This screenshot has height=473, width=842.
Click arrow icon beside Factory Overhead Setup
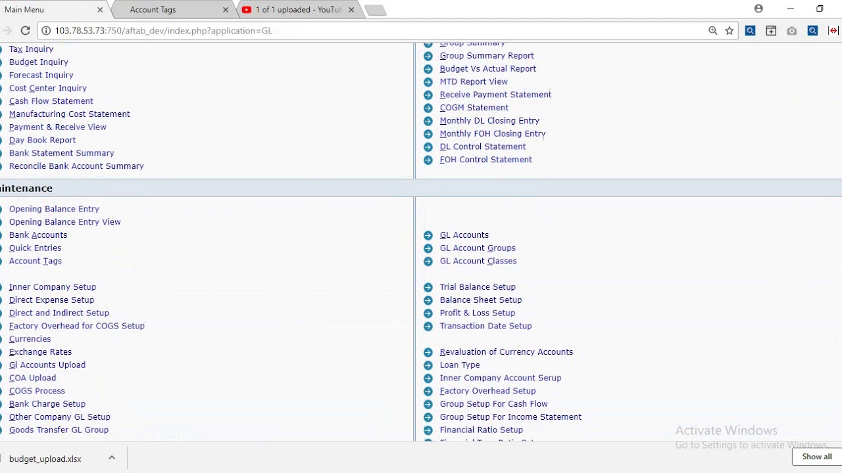point(428,392)
